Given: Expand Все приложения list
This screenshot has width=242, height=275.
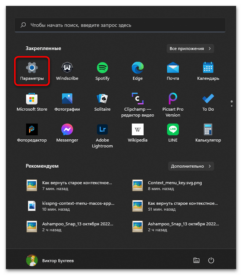Looking at the screenshot, I should pos(190,49).
